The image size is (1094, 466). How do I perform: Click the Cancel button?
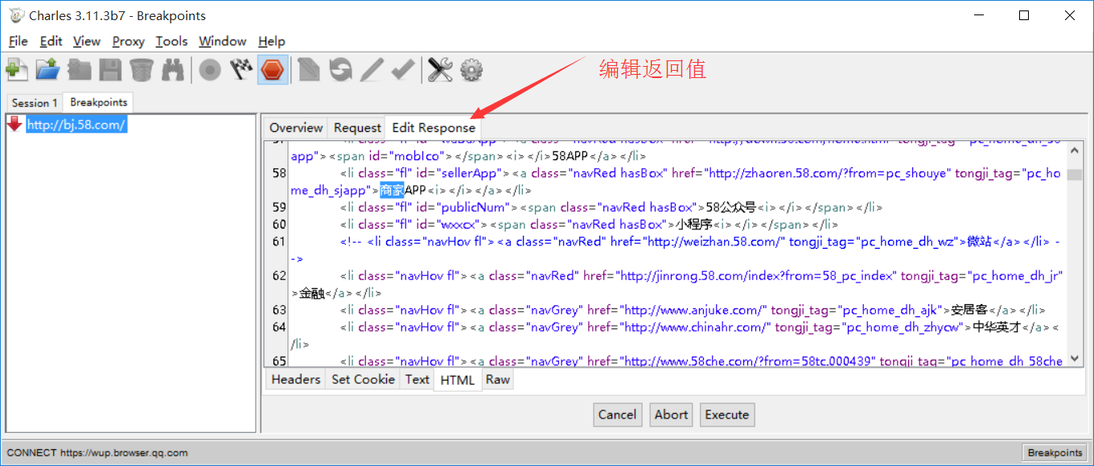click(617, 414)
